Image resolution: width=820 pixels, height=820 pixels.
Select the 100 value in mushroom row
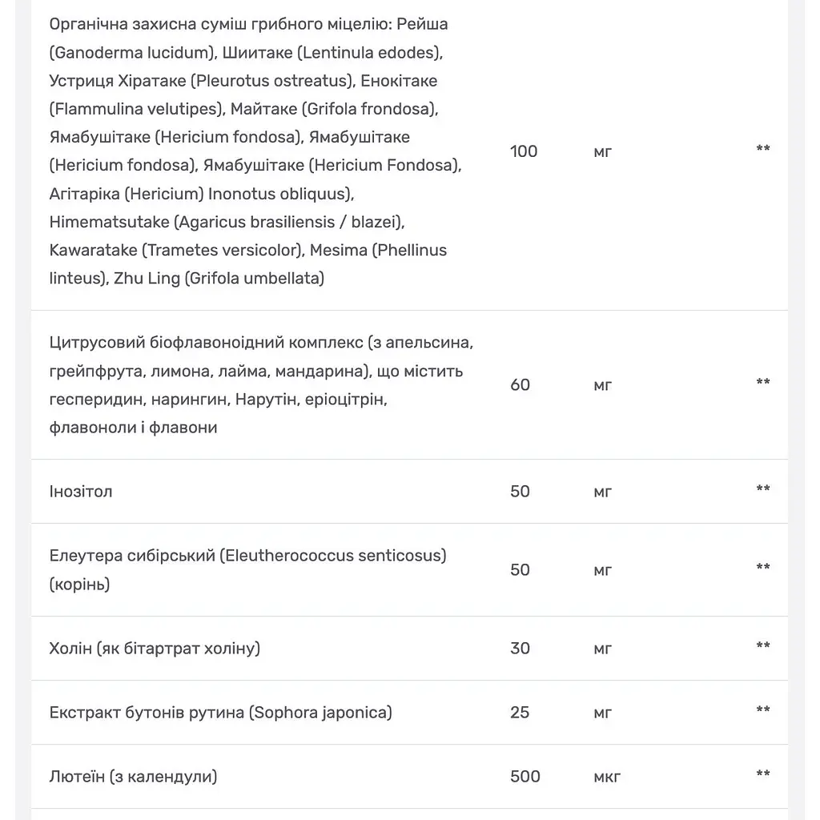[x=524, y=151]
